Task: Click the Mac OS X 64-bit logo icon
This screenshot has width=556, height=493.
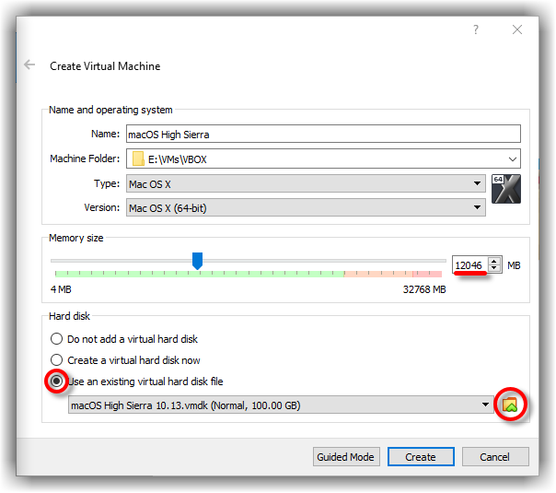Action: (506, 188)
